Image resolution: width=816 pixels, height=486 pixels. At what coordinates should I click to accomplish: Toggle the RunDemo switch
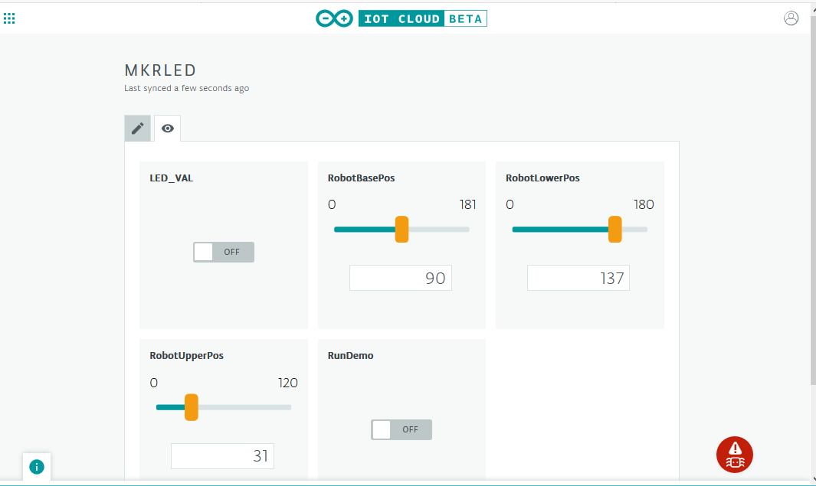[x=401, y=430]
